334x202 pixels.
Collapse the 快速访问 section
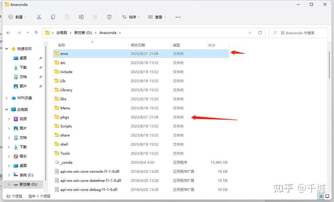[x=7, y=49]
